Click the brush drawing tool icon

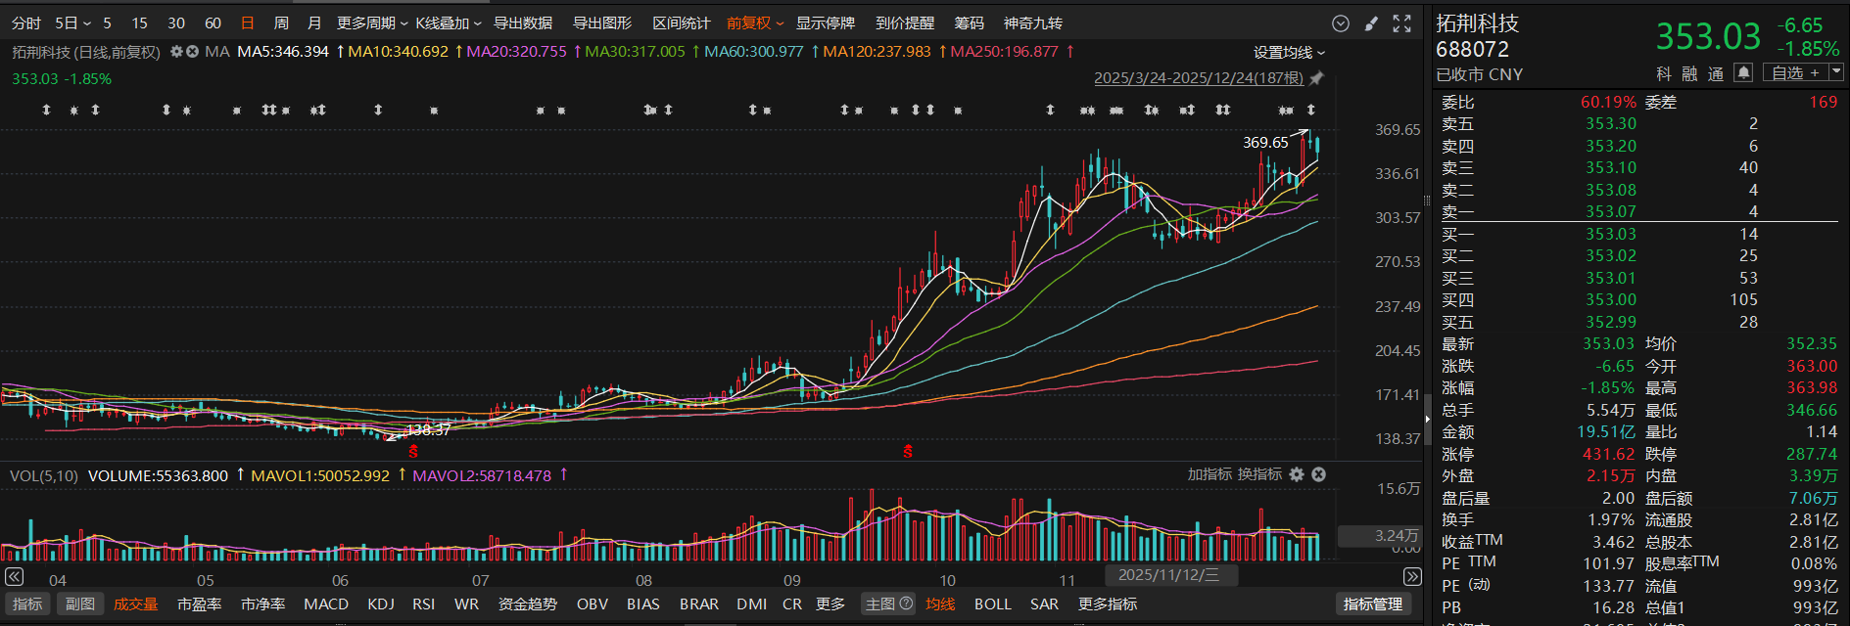(1371, 23)
